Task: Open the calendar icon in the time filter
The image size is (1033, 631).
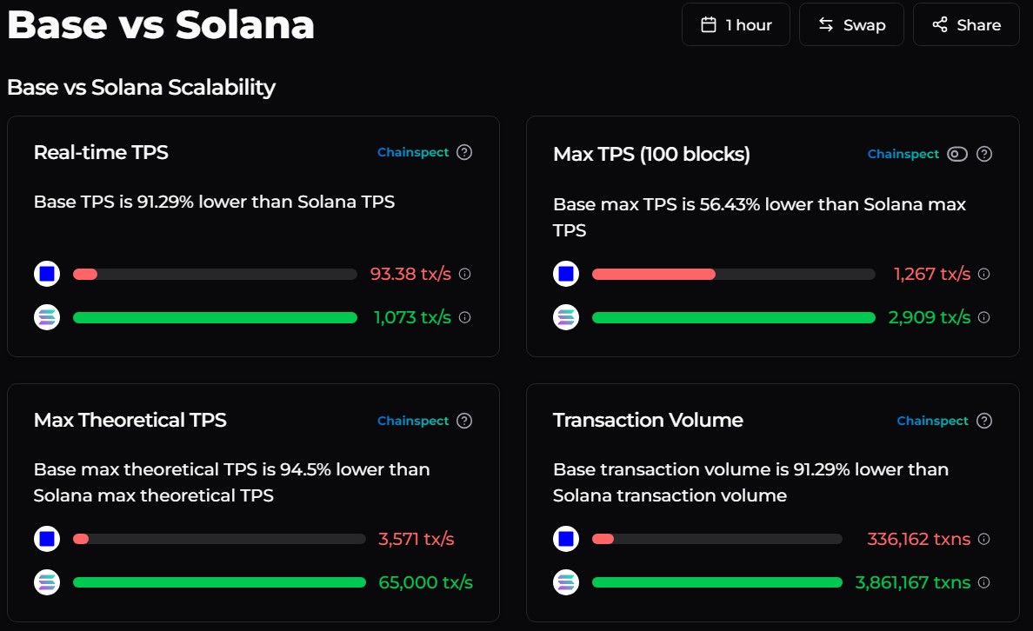Action: click(x=708, y=24)
